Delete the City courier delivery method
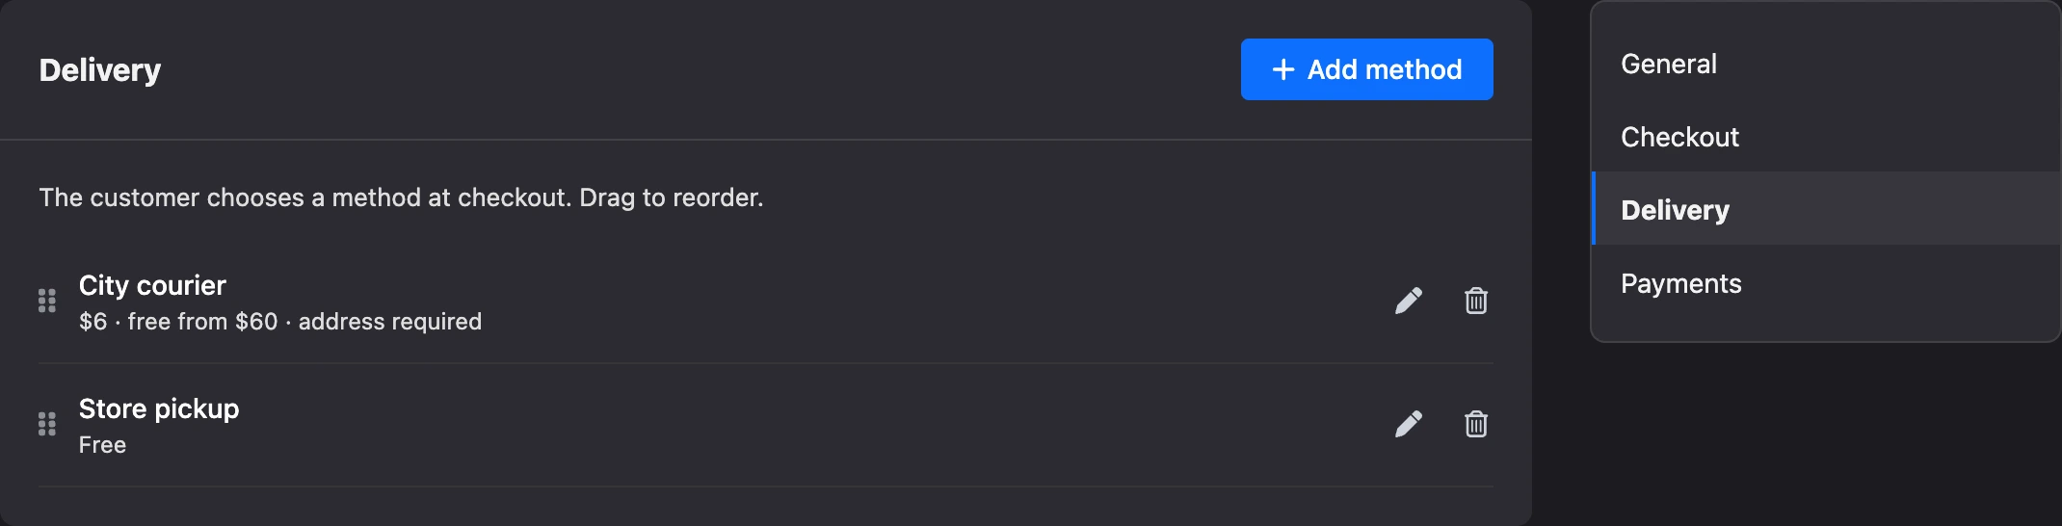 [x=1476, y=302]
